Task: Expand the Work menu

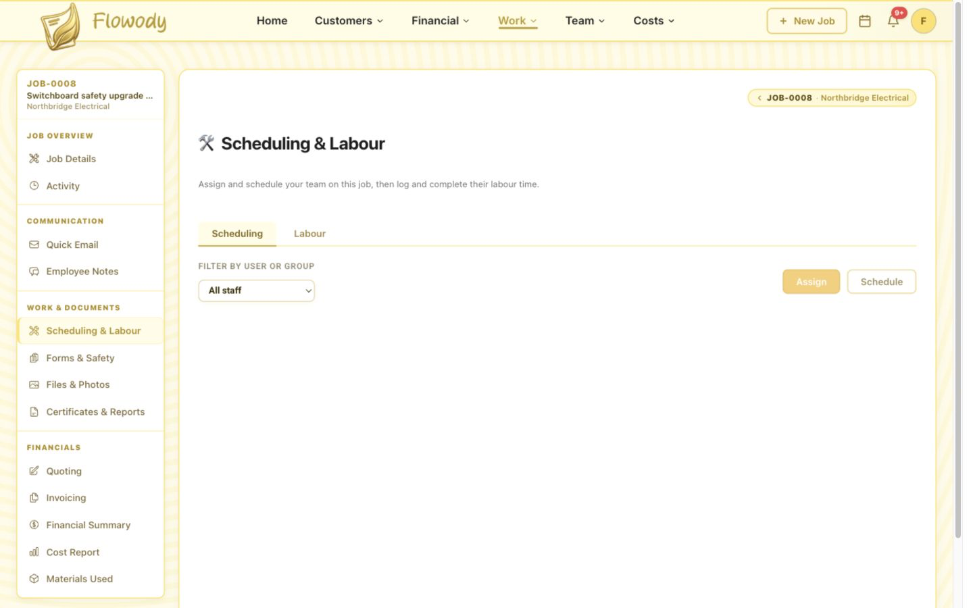Action: click(x=518, y=21)
